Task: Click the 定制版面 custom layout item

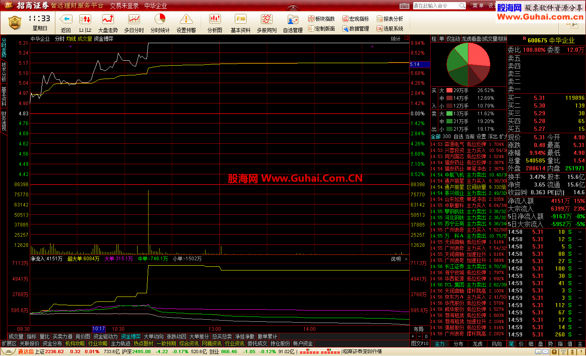Action: coord(321,29)
